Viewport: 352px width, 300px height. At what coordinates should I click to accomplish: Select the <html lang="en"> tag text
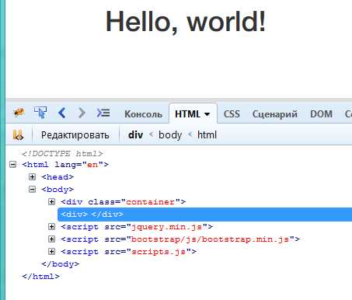(x=65, y=165)
